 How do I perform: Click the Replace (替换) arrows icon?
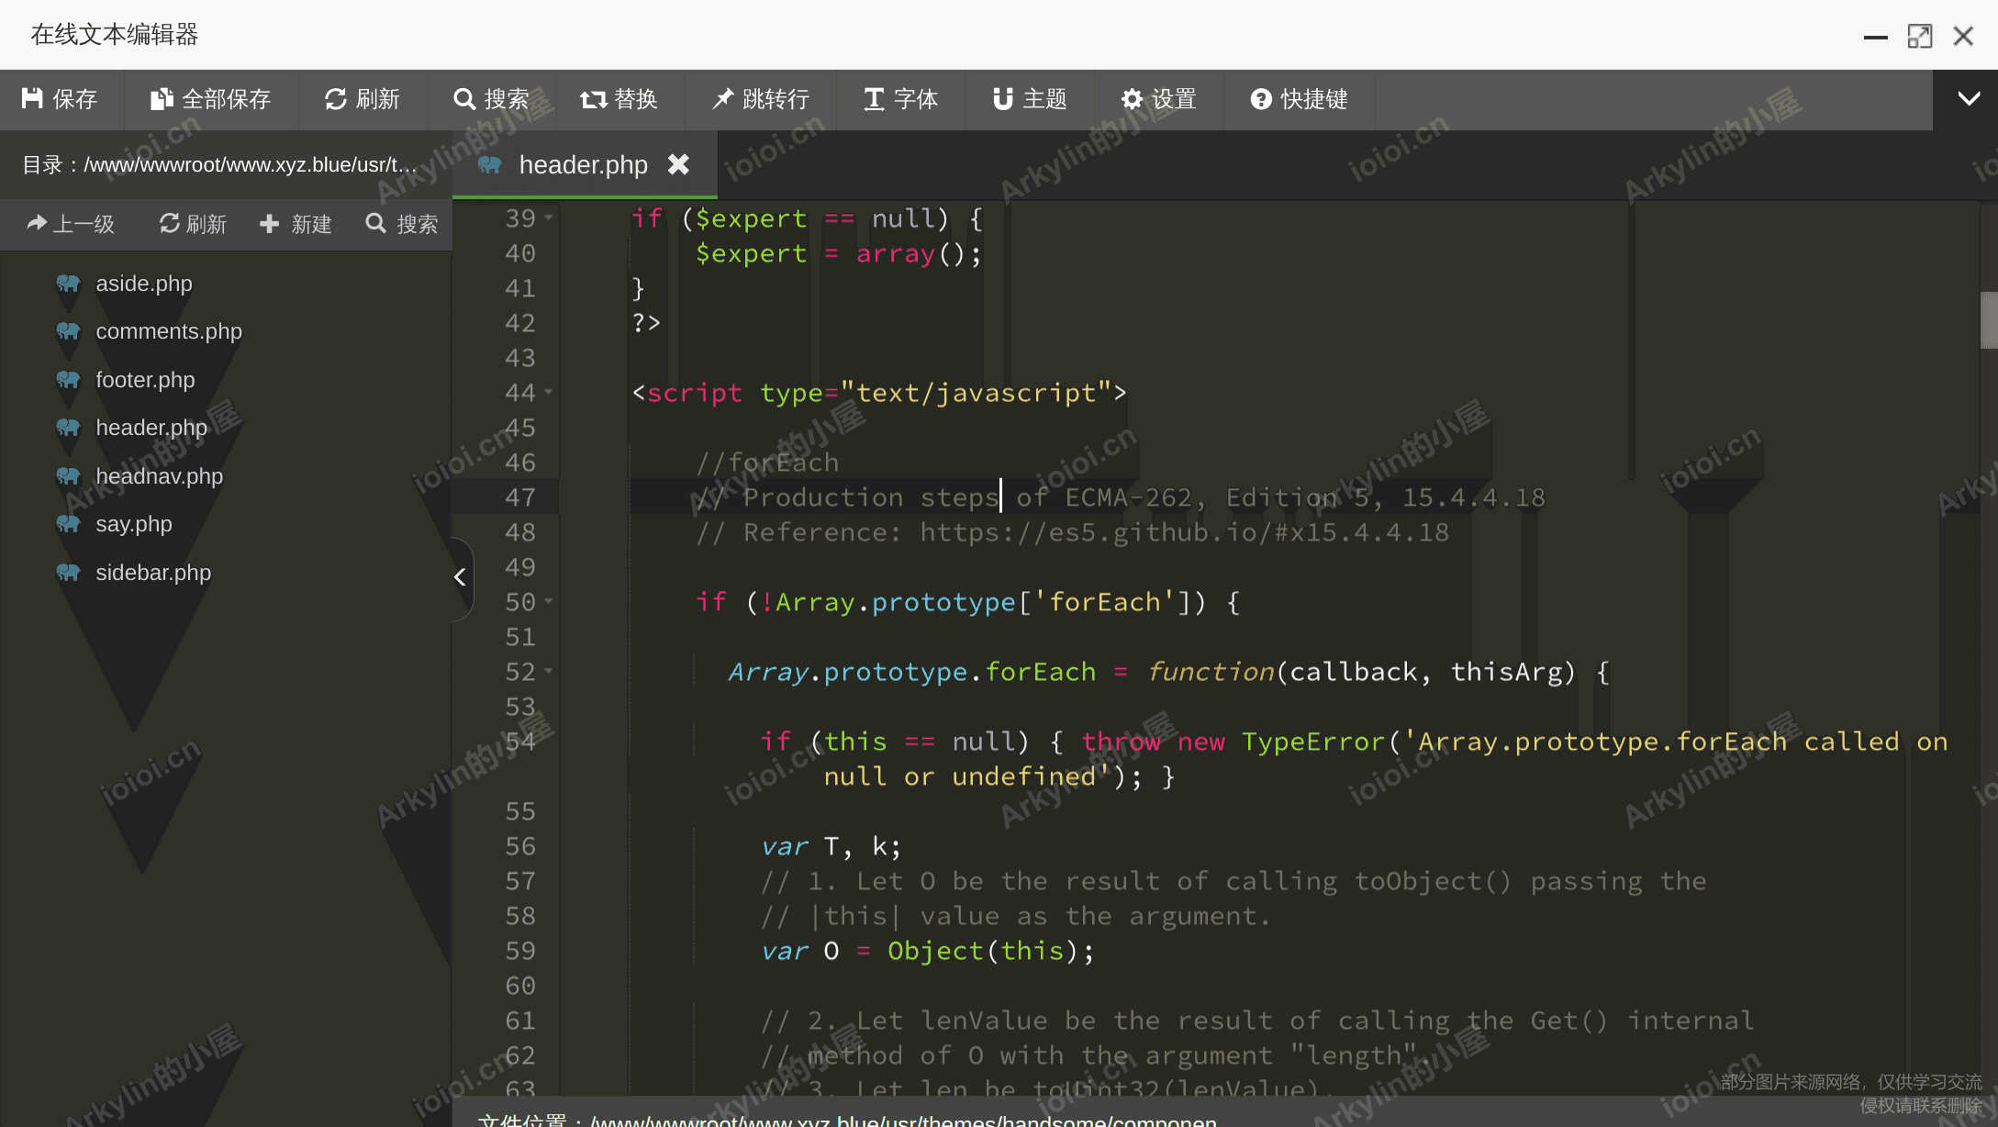(x=593, y=98)
